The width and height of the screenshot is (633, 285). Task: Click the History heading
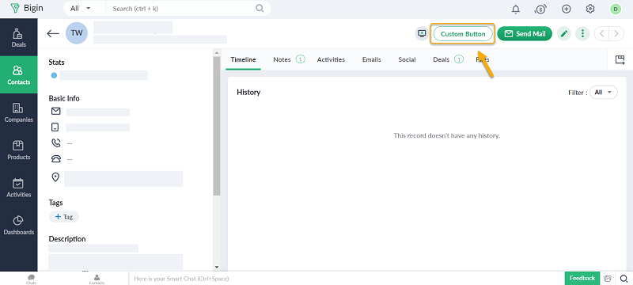[248, 93]
